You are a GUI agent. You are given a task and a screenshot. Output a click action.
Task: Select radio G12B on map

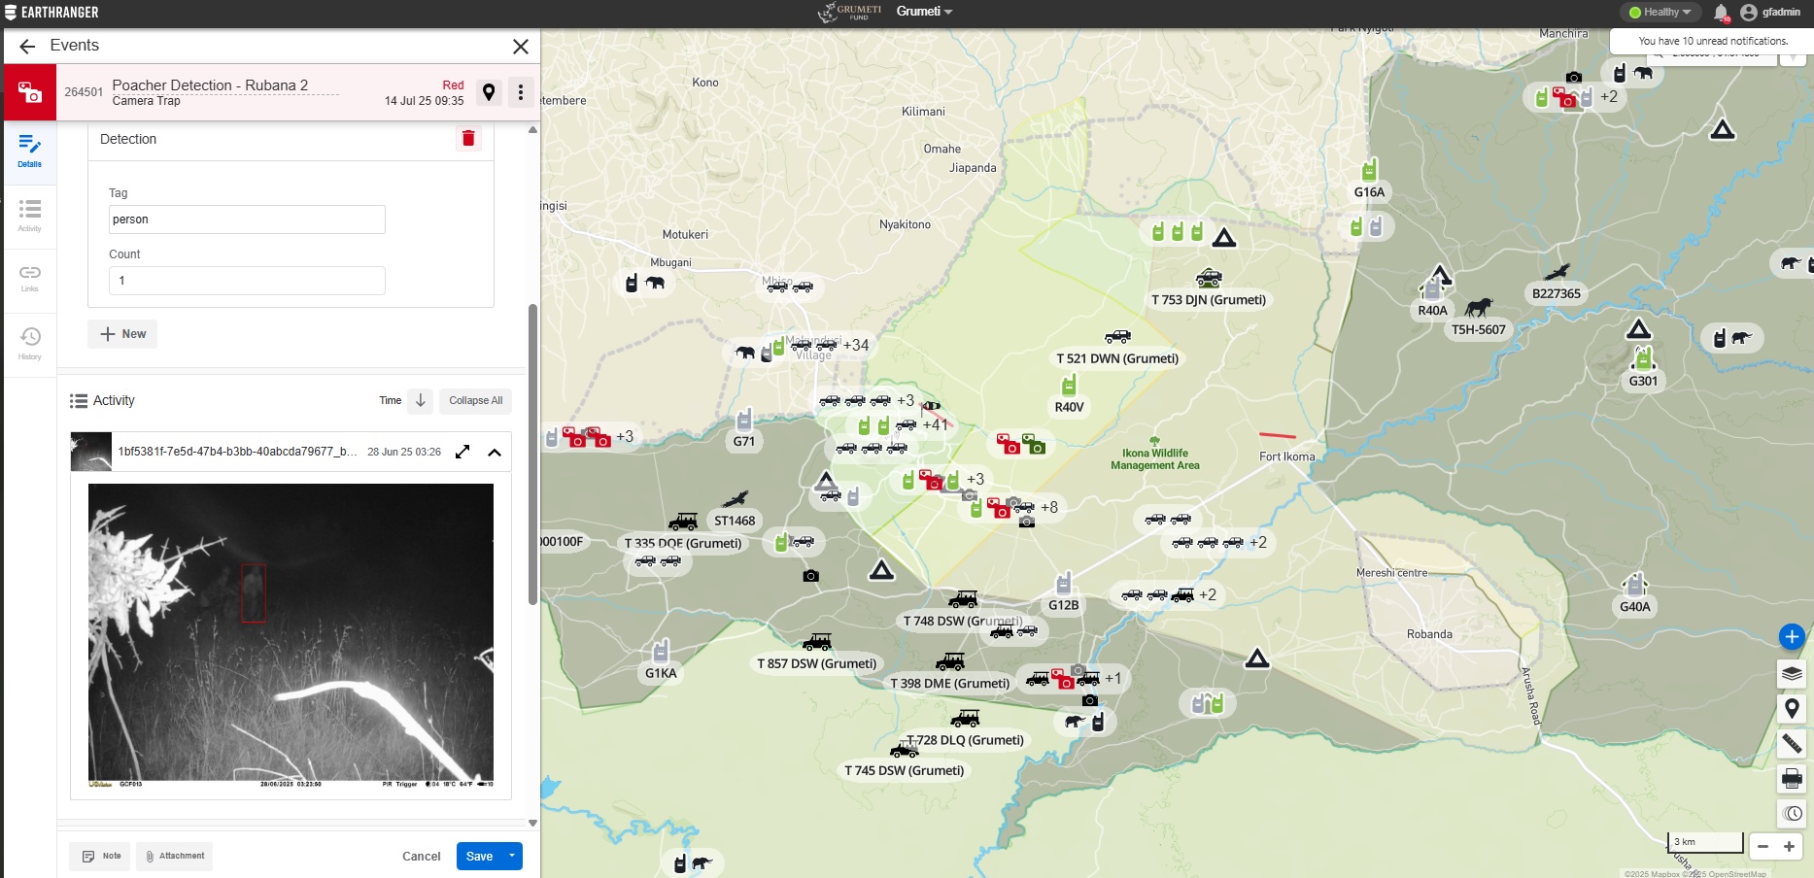coord(1064,583)
